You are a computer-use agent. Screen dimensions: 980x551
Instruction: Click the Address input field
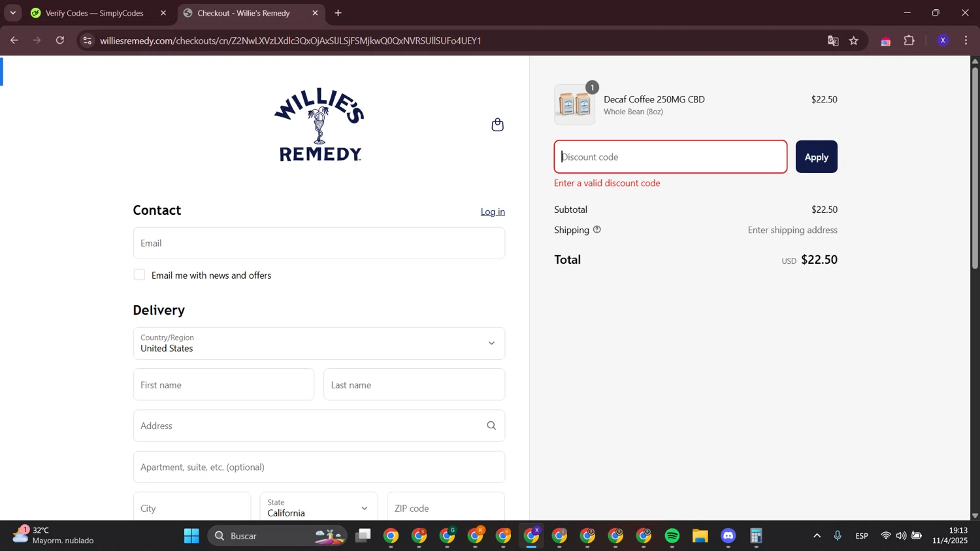click(319, 426)
